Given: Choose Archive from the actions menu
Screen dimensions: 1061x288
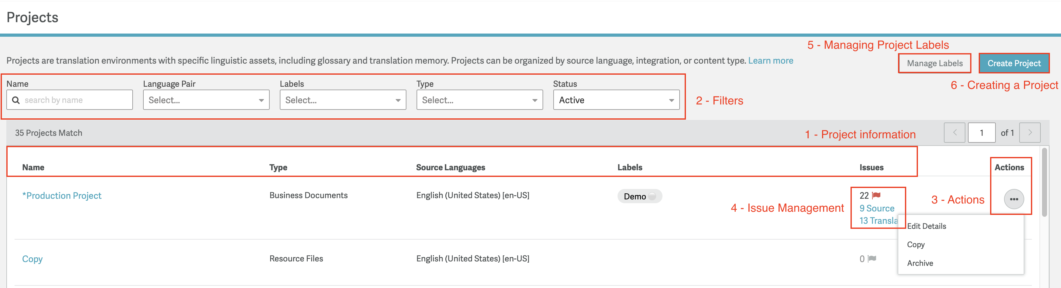Looking at the screenshot, I should click(920, 263).
